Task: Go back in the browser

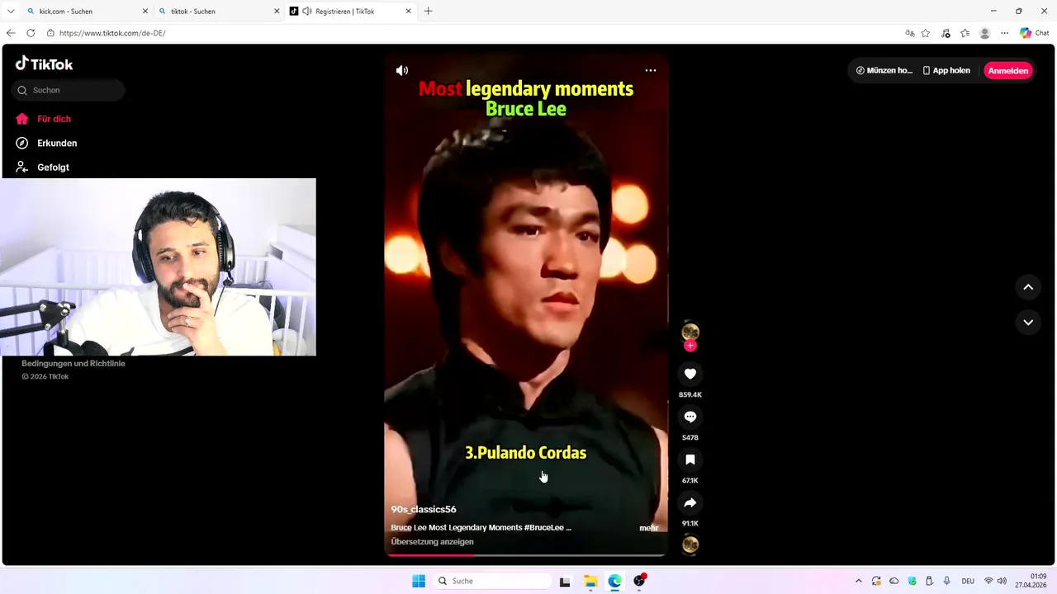Action: click(11, 33)
